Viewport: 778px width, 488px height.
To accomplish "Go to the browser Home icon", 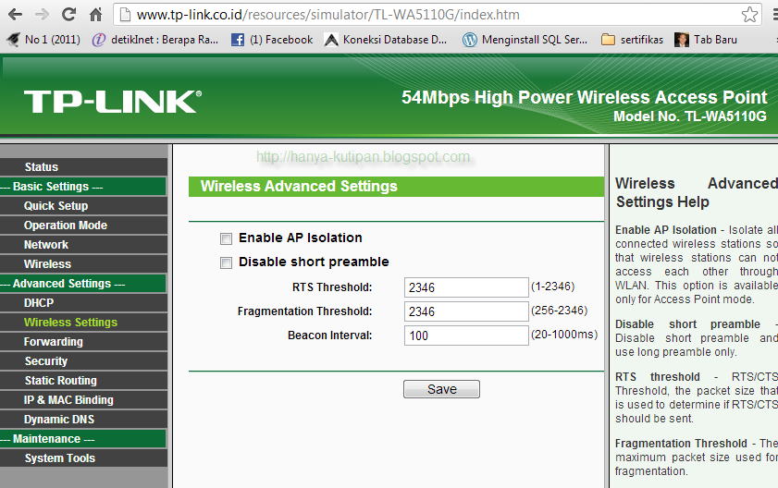I will 95,15.
